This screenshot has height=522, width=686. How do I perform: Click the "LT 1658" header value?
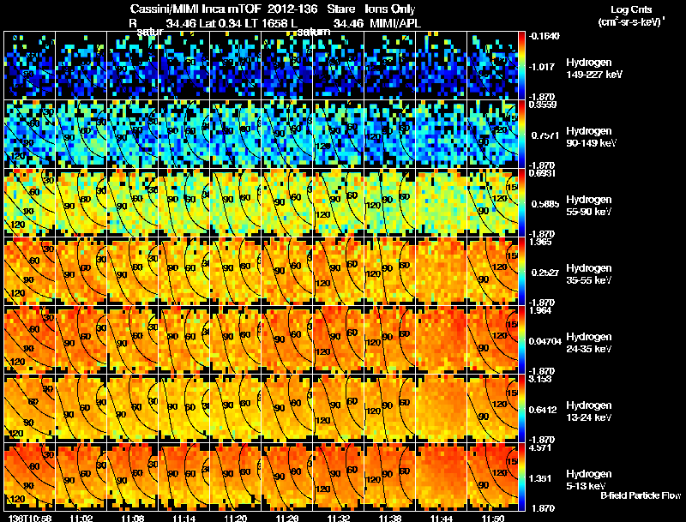266,24
